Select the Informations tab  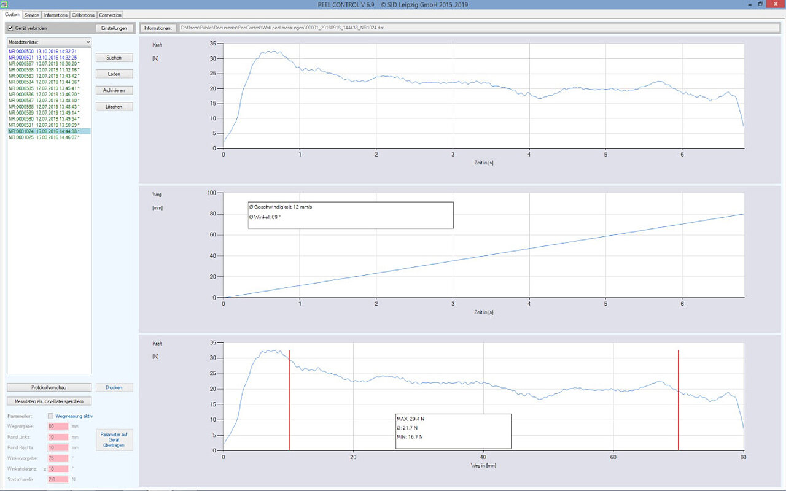56,15
